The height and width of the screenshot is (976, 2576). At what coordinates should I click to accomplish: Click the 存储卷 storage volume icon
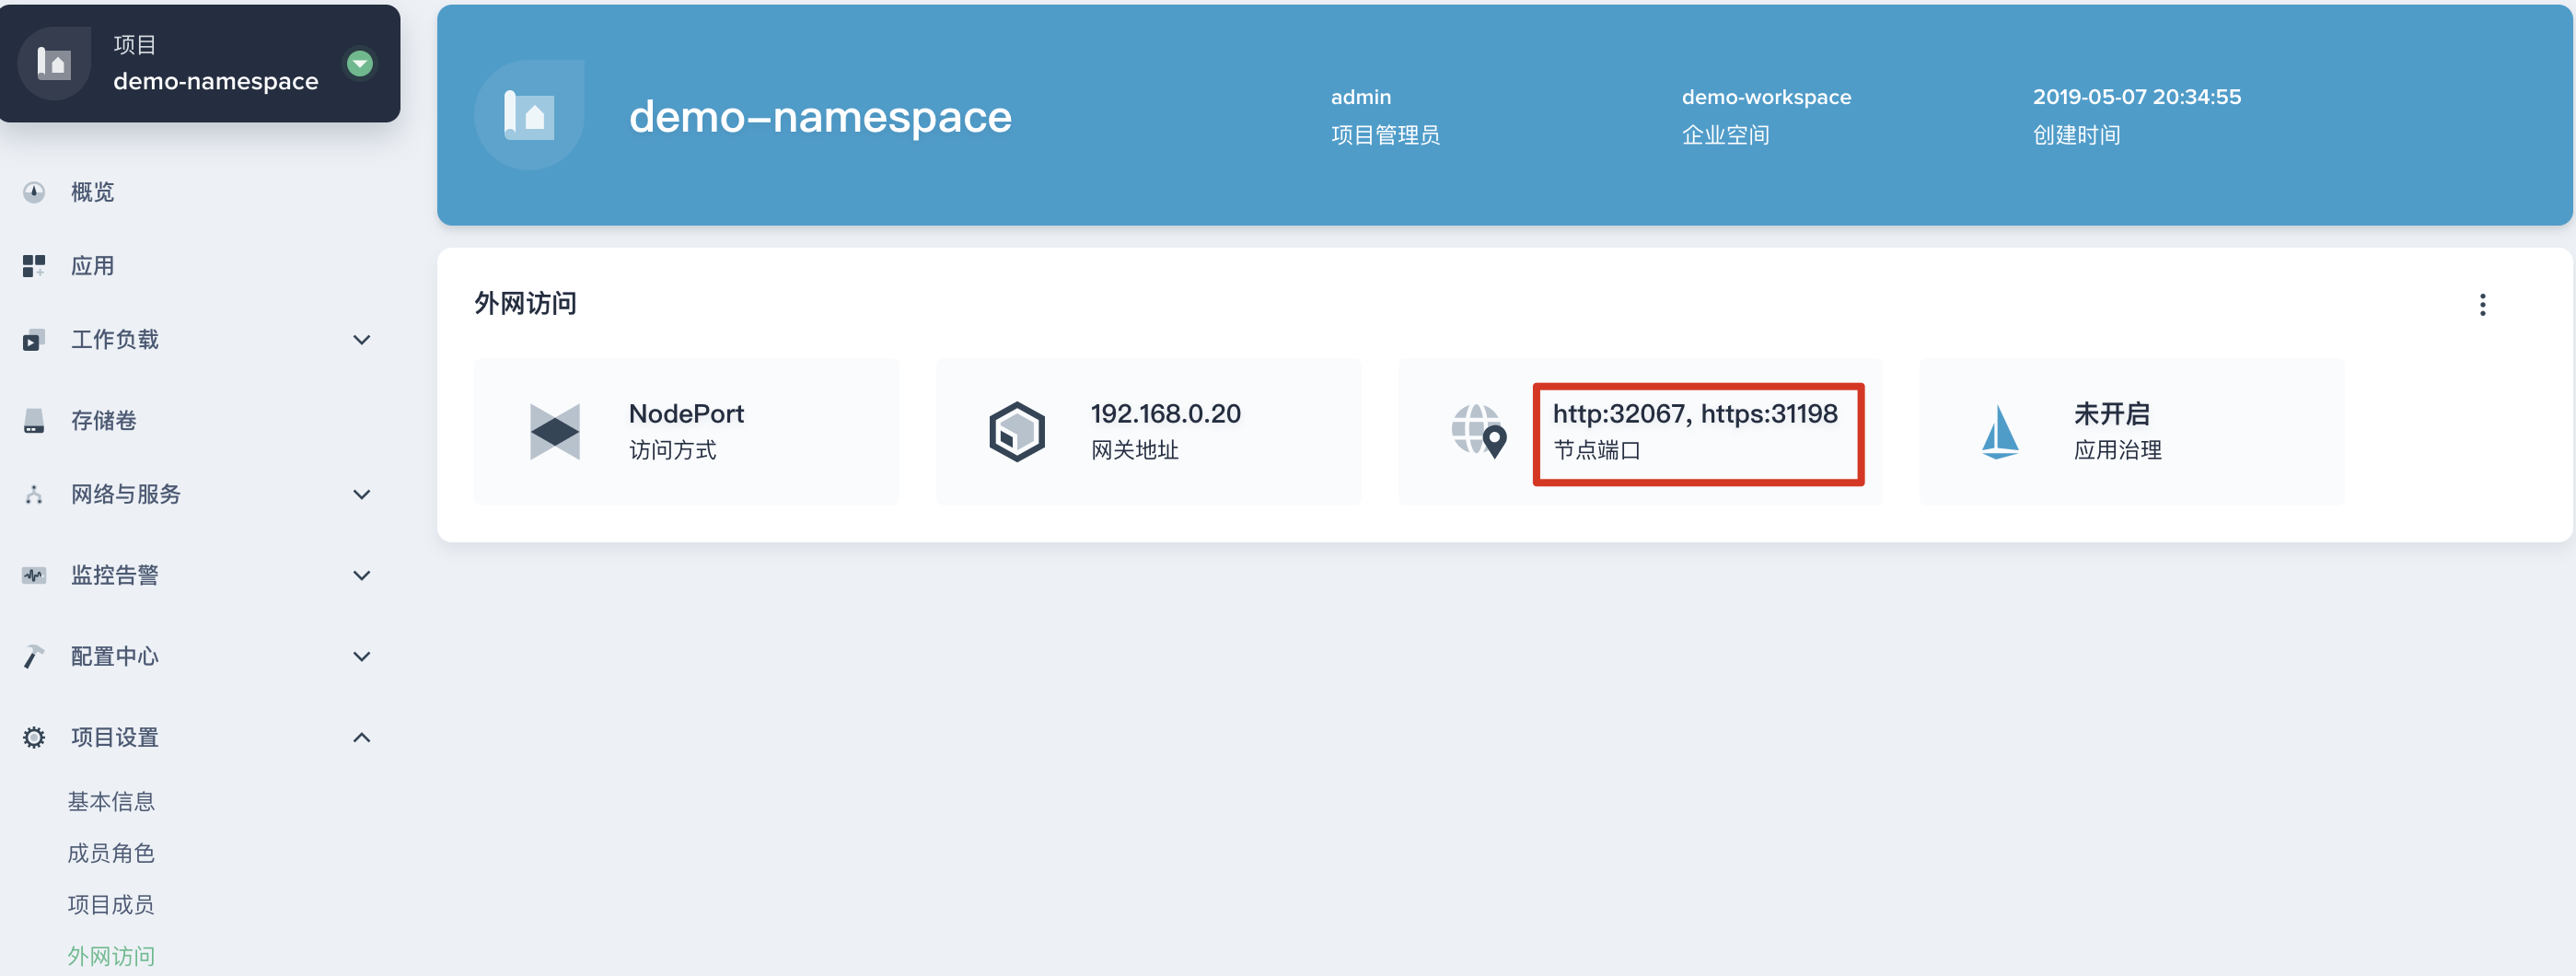click(34, 421)
